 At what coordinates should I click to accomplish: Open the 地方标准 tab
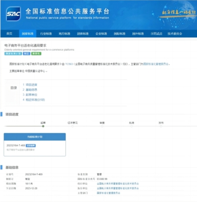pyautogui.click(x=65, y=33)
